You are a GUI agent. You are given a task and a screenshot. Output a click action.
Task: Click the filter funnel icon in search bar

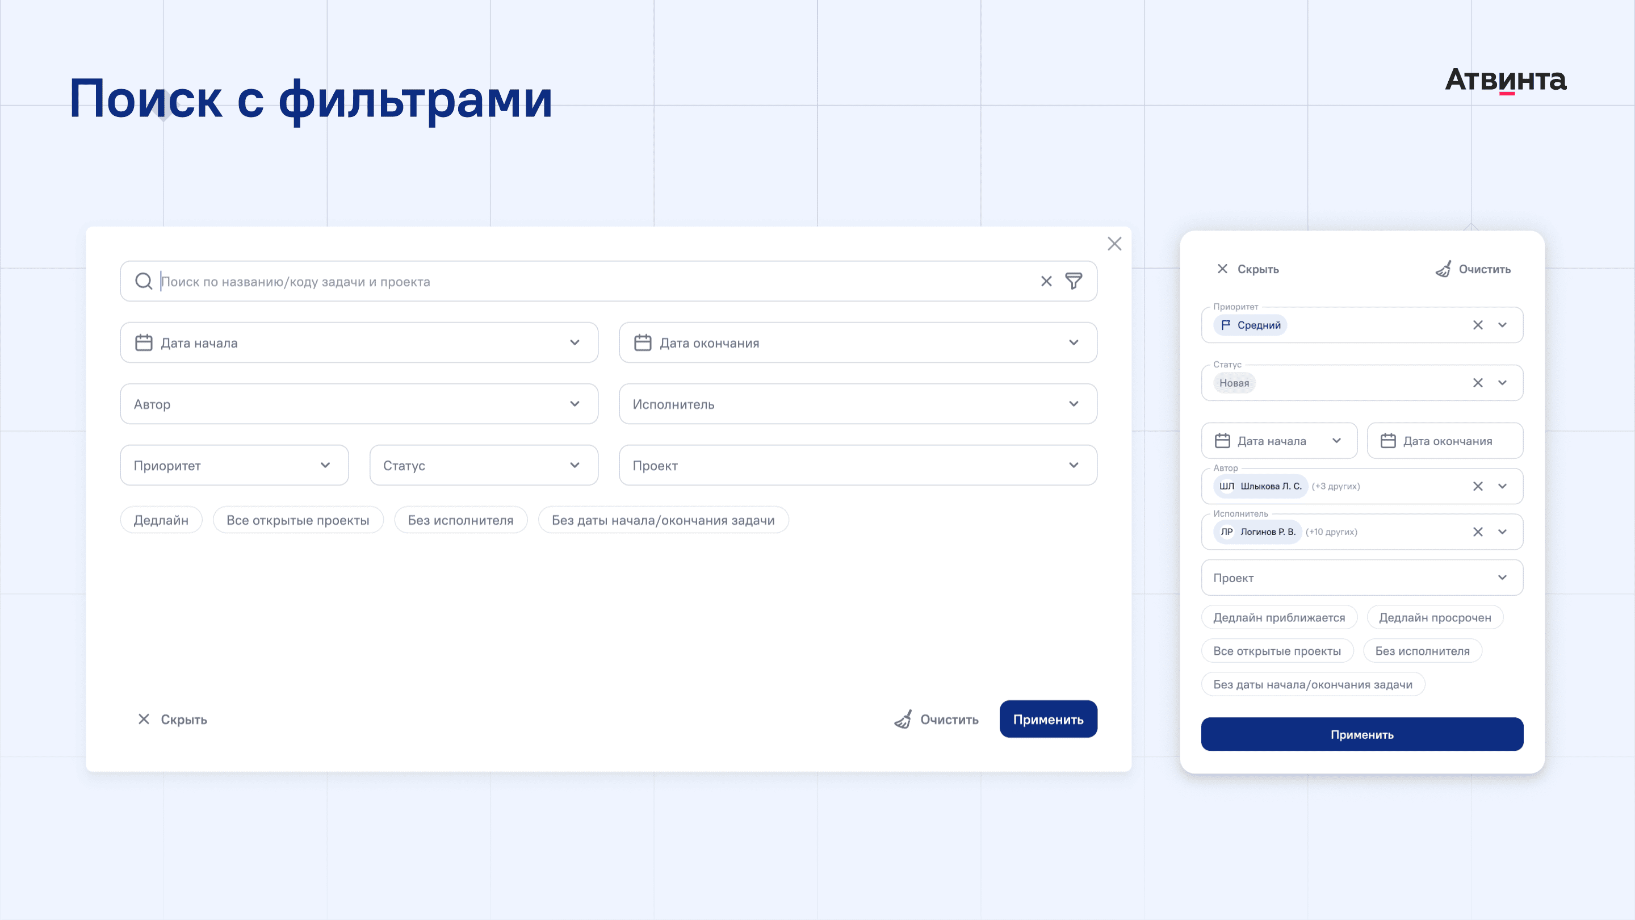(x=1074, y=281)
